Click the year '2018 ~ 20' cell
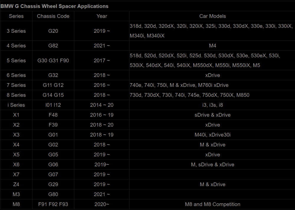This screenshot has width=295, height=210. click(102, 125)
